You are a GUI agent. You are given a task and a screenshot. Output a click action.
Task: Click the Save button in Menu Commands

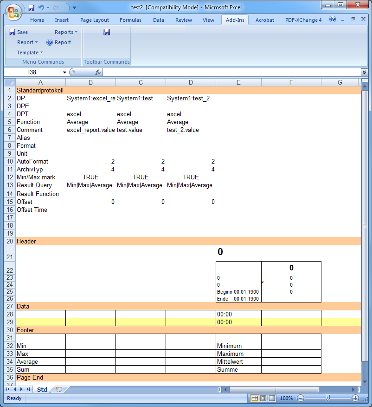pos(19,32)
